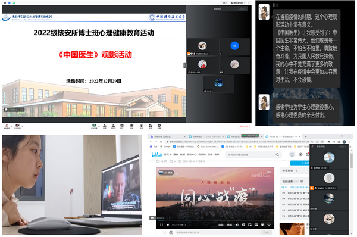Toggle the meeting camera video on
The image size is (357, 237).
pyautogui.click(x=17, y=126)
